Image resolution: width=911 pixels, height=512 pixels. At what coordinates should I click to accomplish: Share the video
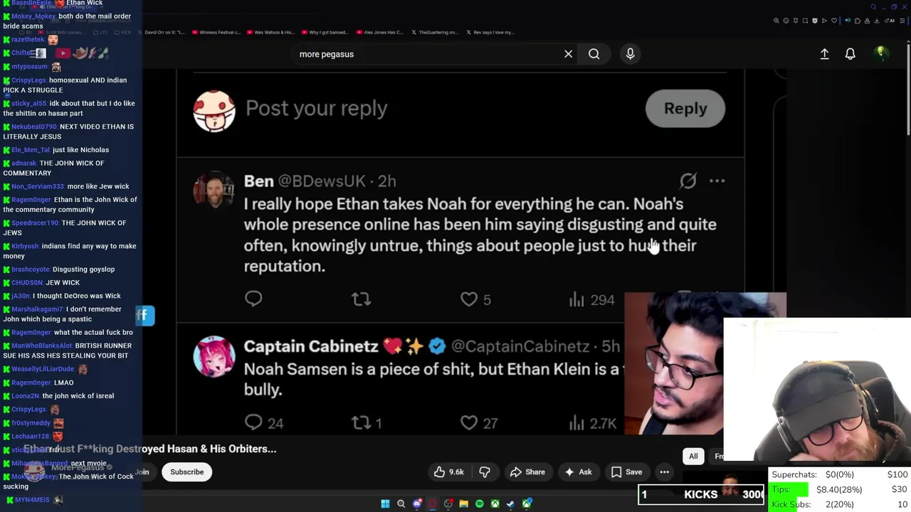[x=527, y=472]
